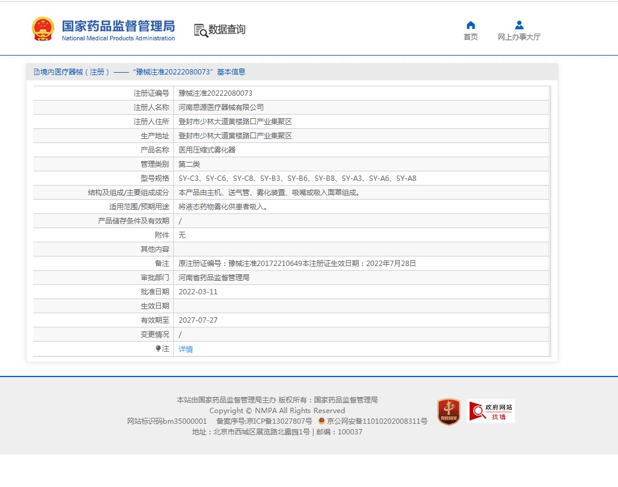Click the 备注 label
Image resolution: width=618 pixels, height=487 pixels.
tap(162, 264)
